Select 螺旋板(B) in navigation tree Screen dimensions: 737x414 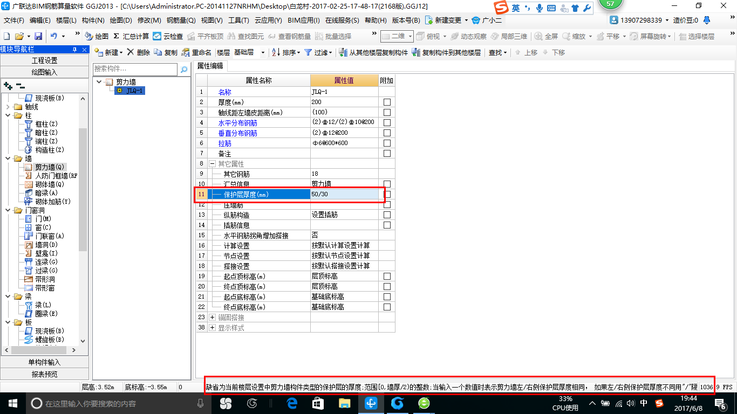tap(45, 340)
